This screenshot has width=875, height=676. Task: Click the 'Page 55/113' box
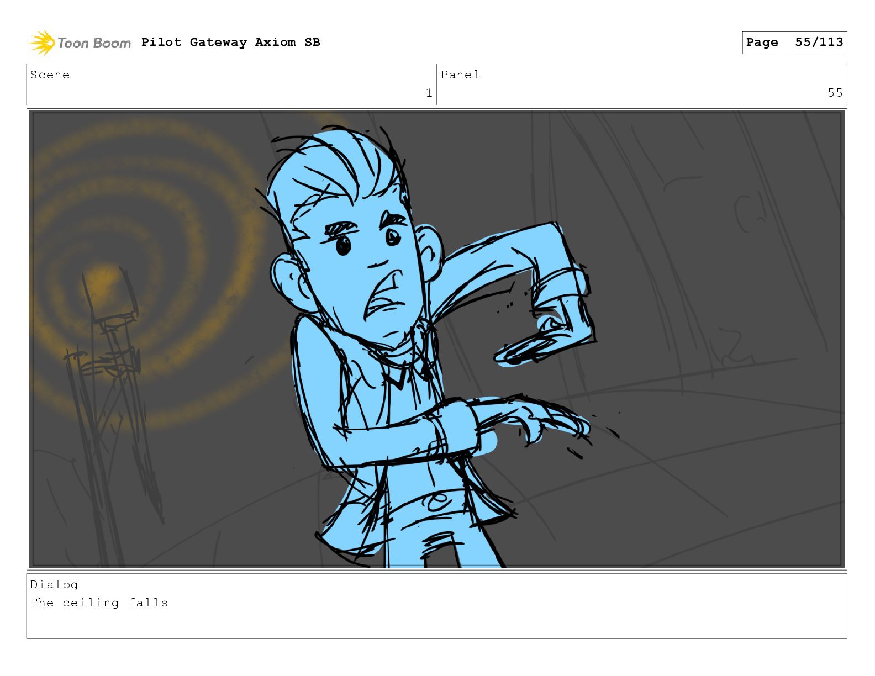[794, 43]
